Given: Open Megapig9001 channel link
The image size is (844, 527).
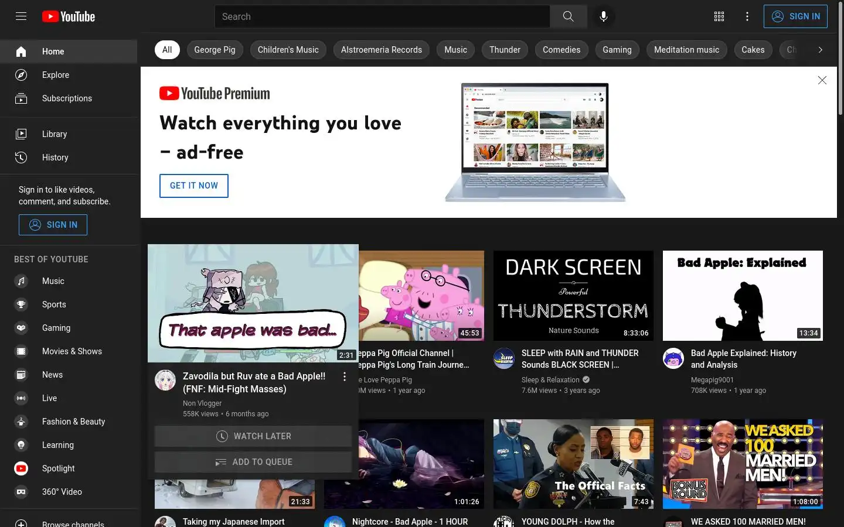Looking at the screenshot, I should [x=712, y=380].
